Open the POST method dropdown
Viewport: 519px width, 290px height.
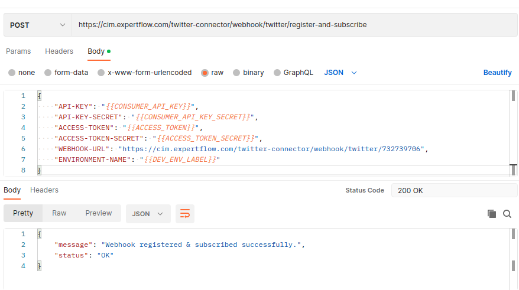point(37,25)
